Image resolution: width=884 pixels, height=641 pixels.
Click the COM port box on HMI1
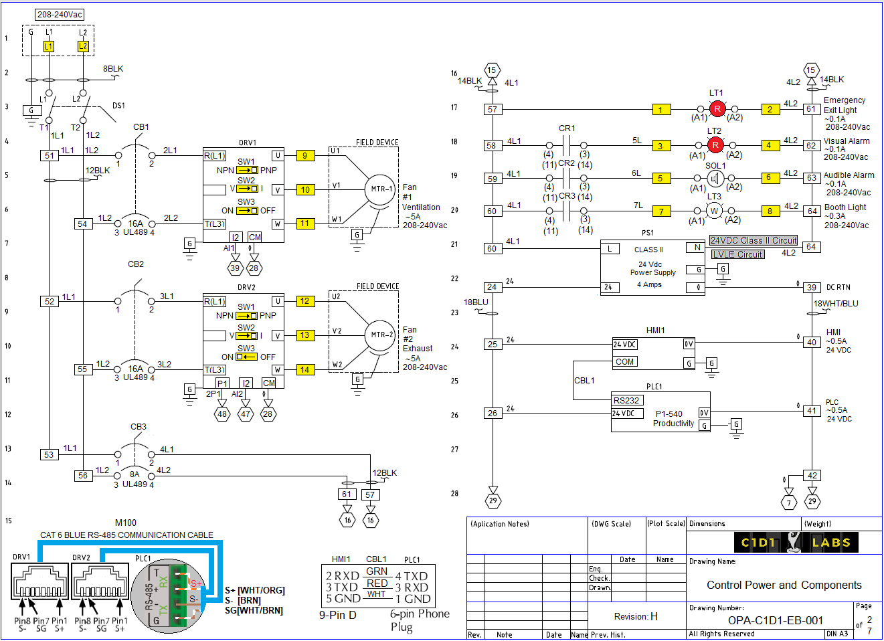[625, 361]
